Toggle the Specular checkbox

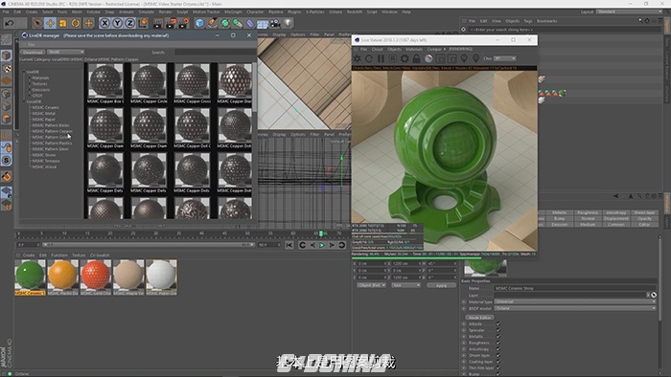click(498, 330)
